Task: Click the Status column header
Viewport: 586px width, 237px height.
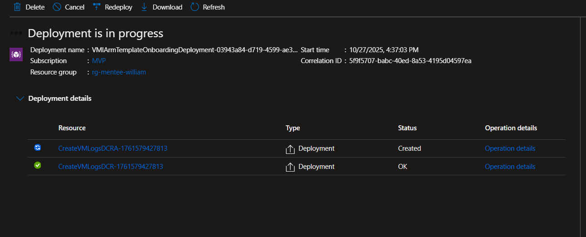Action: [x=407, y=128]
